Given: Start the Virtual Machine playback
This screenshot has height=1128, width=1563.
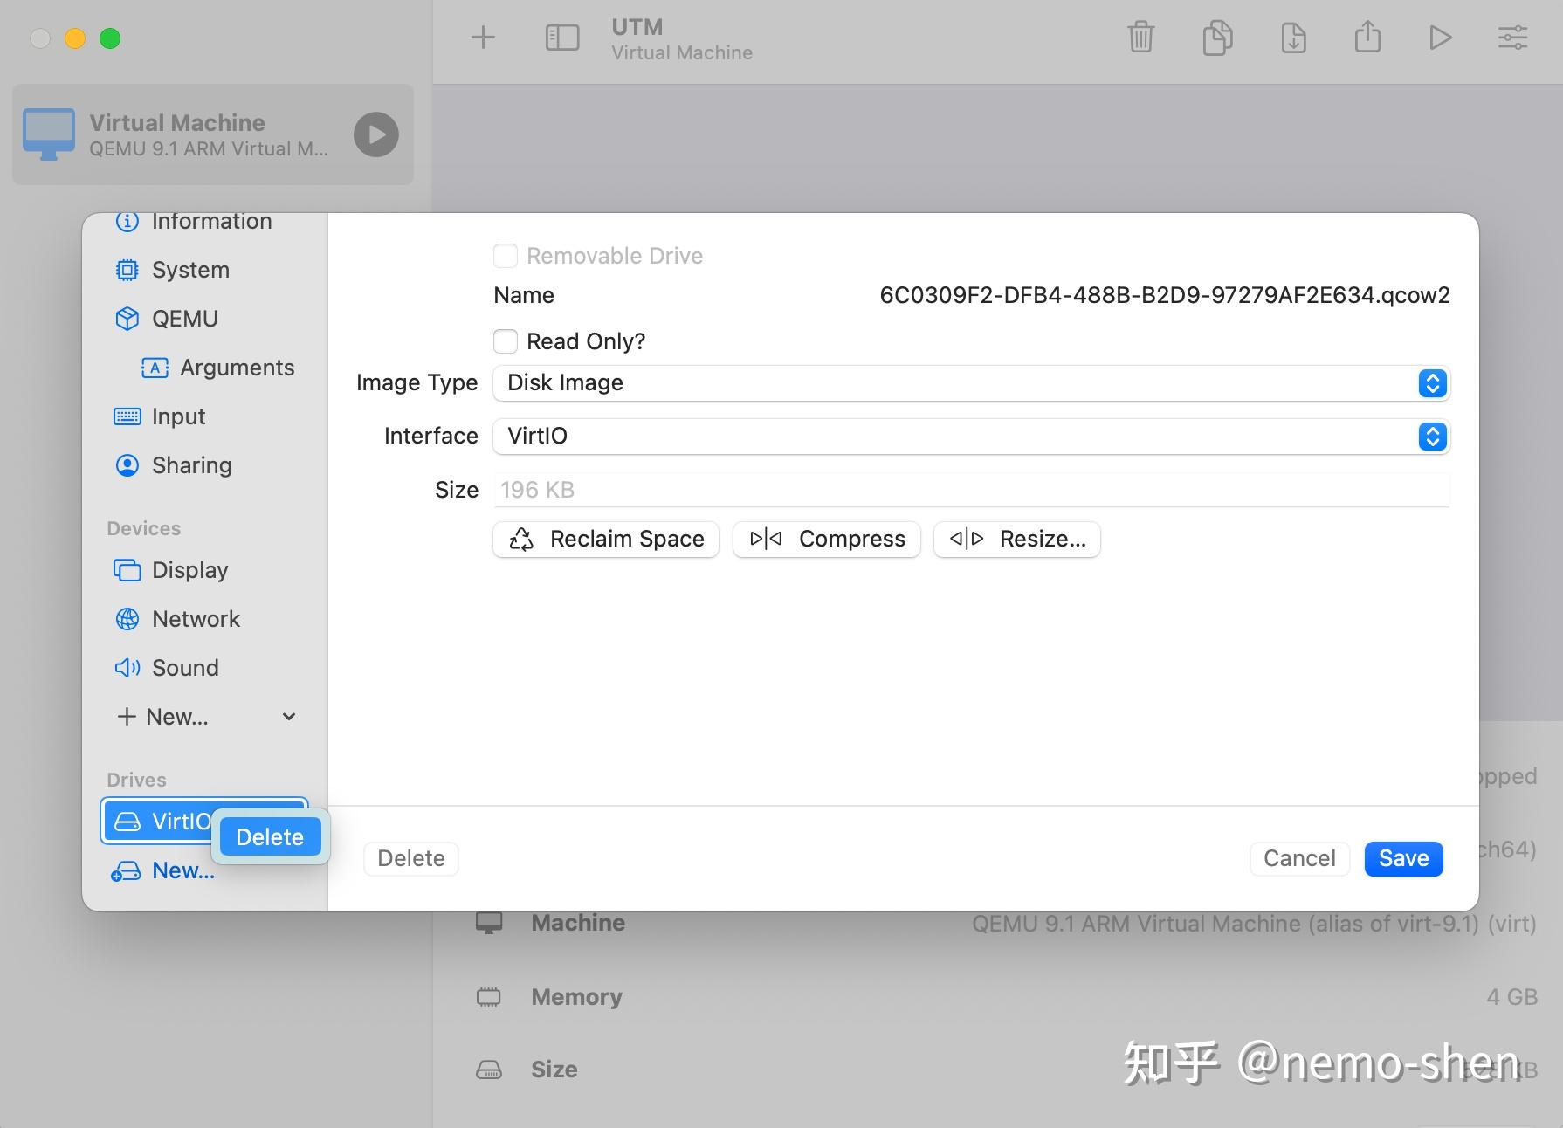Looking at the screenshot, I should (375, 134).
